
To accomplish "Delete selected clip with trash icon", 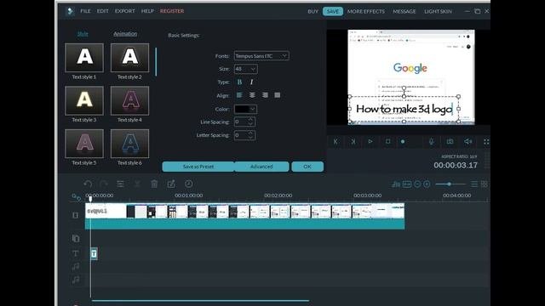I will pyautogui.click(x=154, y=184).
